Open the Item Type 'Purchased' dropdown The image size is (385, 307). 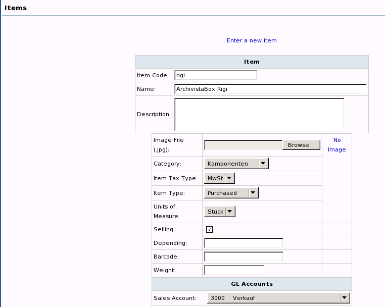pyautogui.click(x=231, y=193)
